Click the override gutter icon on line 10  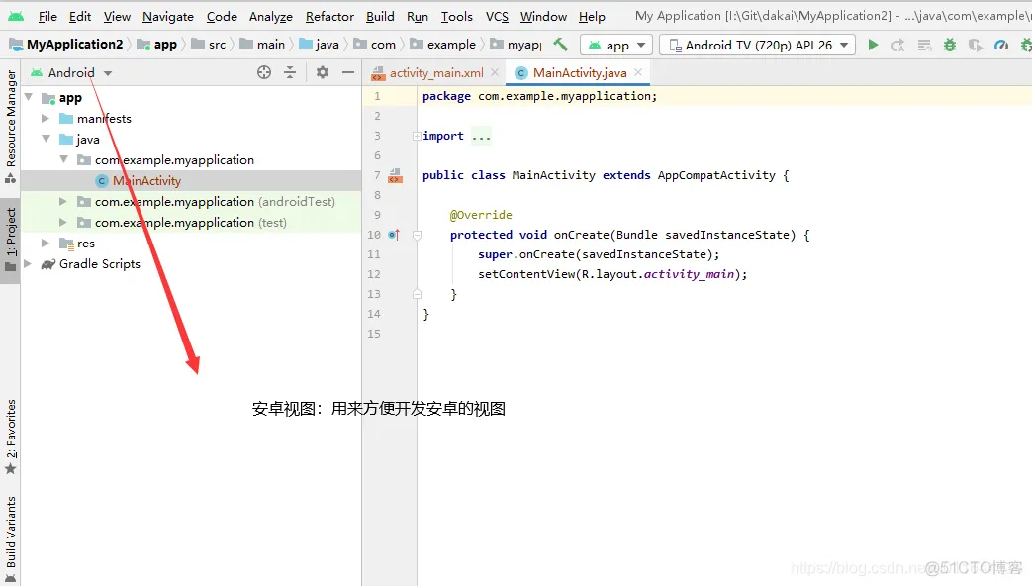tap(394, 235)
